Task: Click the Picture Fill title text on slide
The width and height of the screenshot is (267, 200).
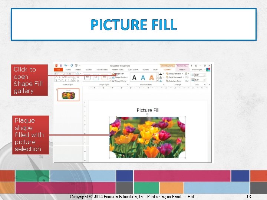Action: (x=148, y=110)
